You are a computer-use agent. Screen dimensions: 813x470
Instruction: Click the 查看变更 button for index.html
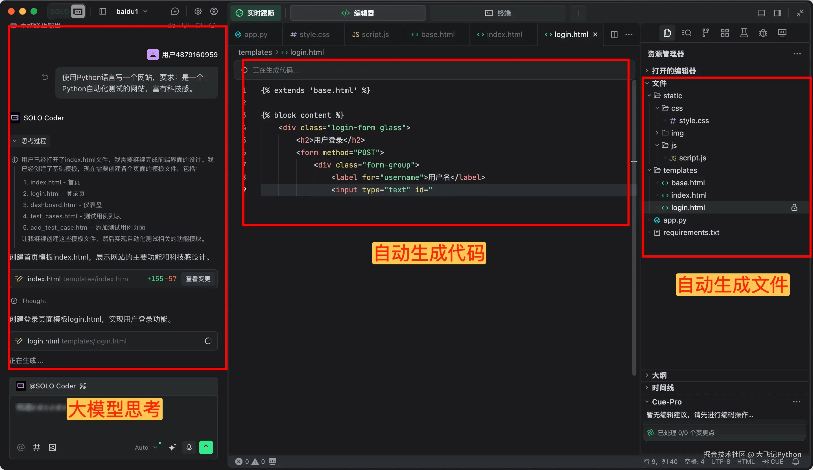198,279
